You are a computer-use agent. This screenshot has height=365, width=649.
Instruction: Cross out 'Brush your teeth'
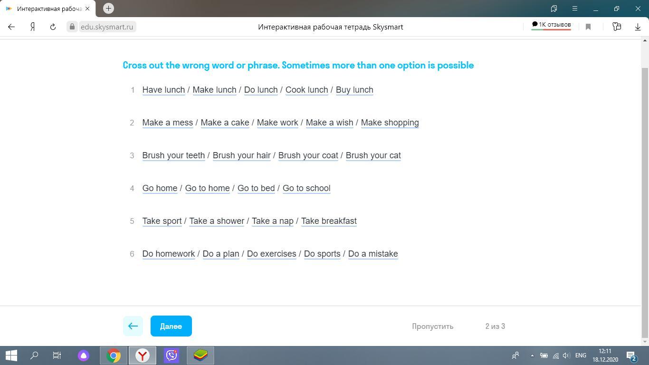pos(173,155)
